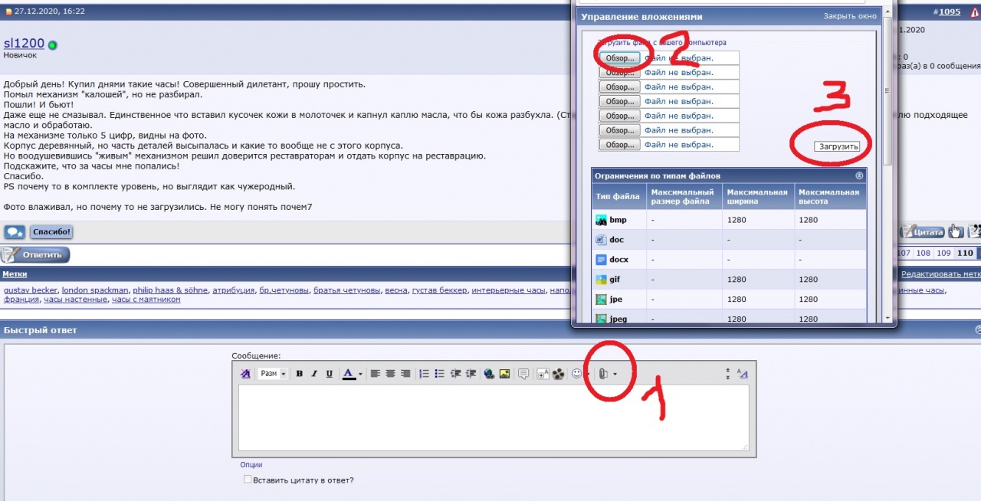The width and height of the screenshot is (981, 501).
Task: Click the paperclip attachment icon
Action: [x=604, y=374]
